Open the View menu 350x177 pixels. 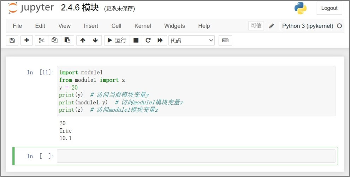click(65, 26)
